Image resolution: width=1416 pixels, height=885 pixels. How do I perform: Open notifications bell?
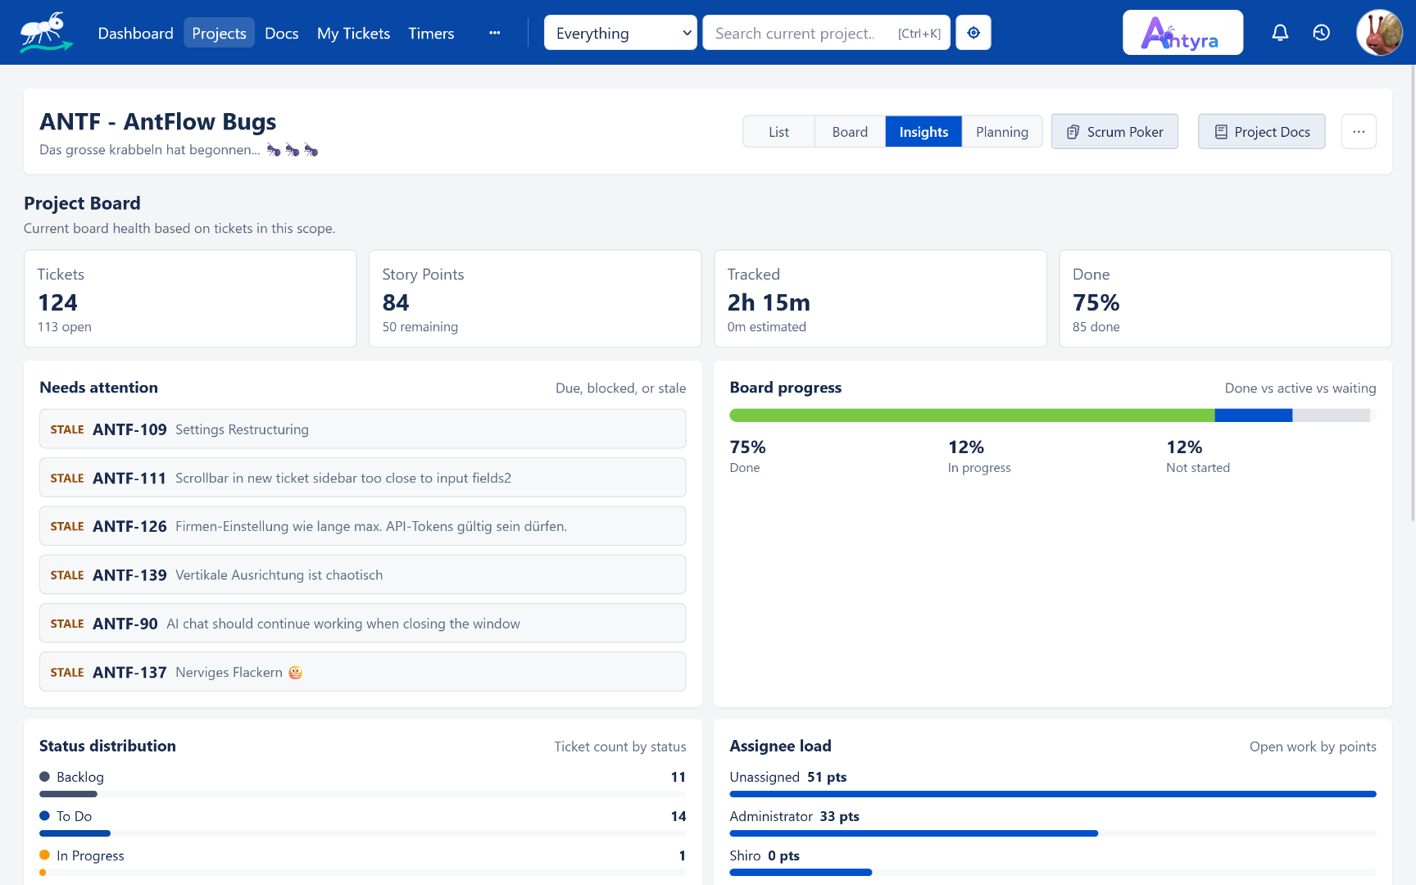[x=1280, y=33]
